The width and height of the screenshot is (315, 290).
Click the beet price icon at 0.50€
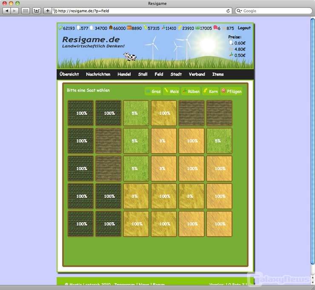point(231,54)
